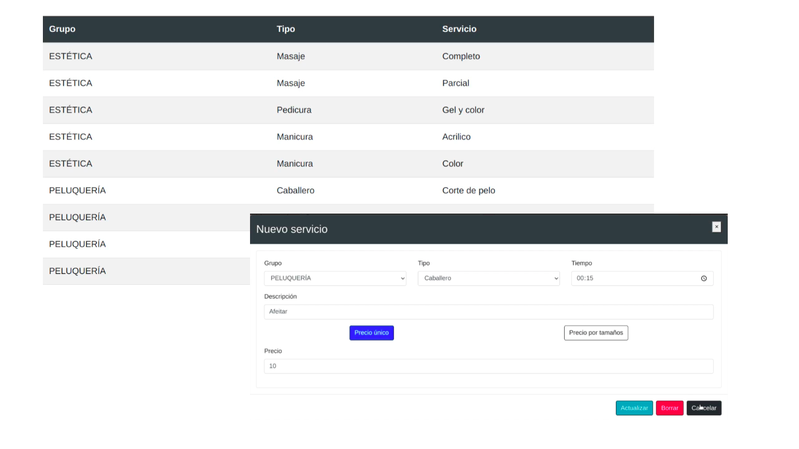Click the Pedicura type cell
799x449 pixels.
[294, 110]
